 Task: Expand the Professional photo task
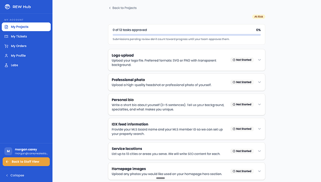pos(260,82)
